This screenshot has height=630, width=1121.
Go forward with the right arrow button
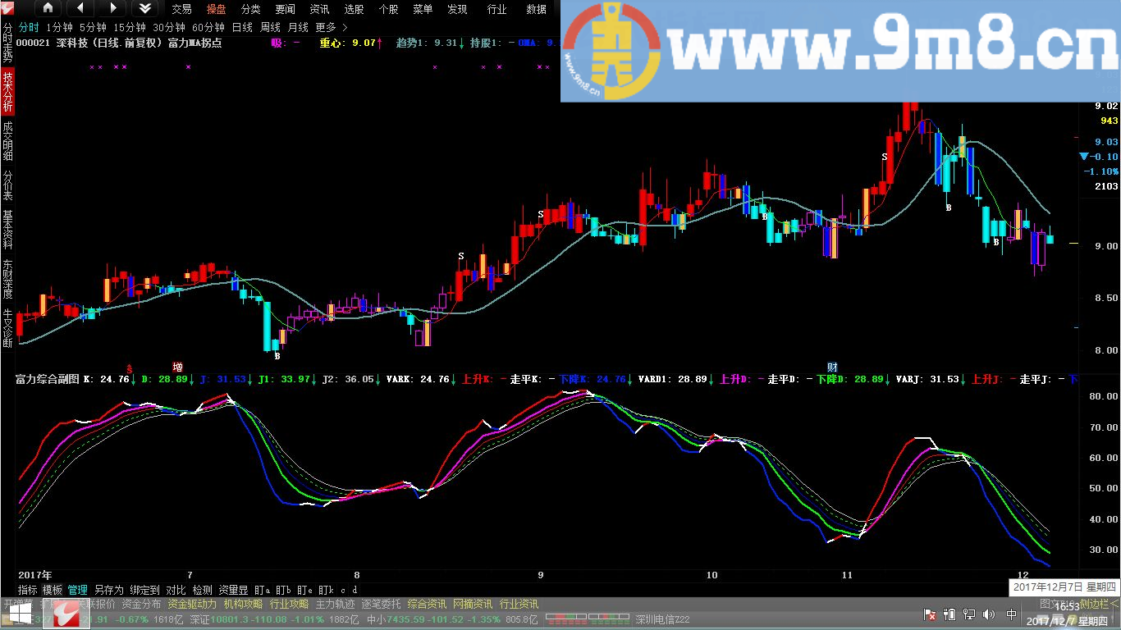pos(112,8)
